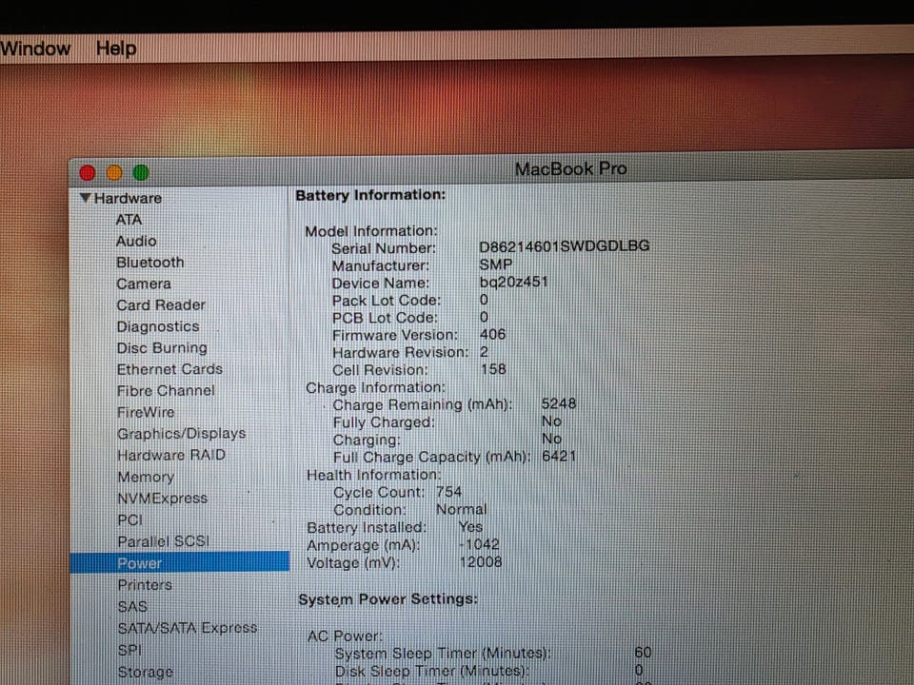This screenshot has height=685, width=914.
Task: Open the Window menu
Action: point(35,49)
